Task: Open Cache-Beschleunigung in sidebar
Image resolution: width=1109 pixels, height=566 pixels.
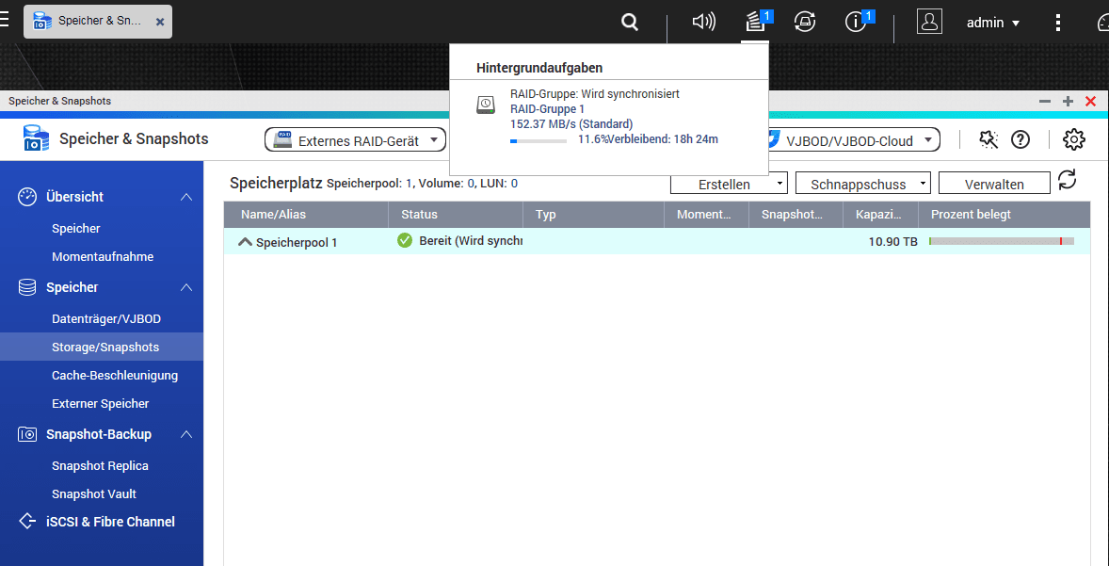Action: pos(115,376)
